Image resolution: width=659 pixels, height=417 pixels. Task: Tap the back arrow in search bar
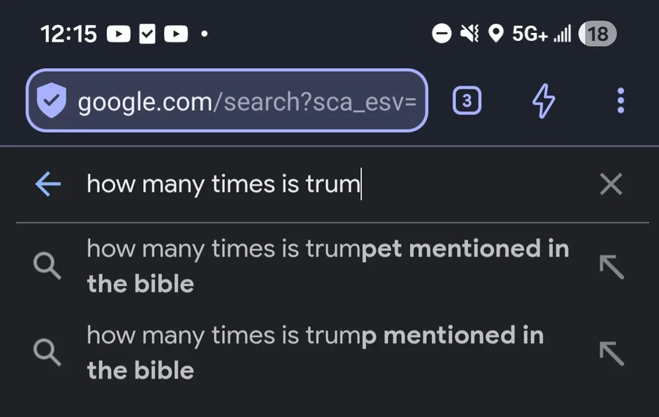pos(48,184)
